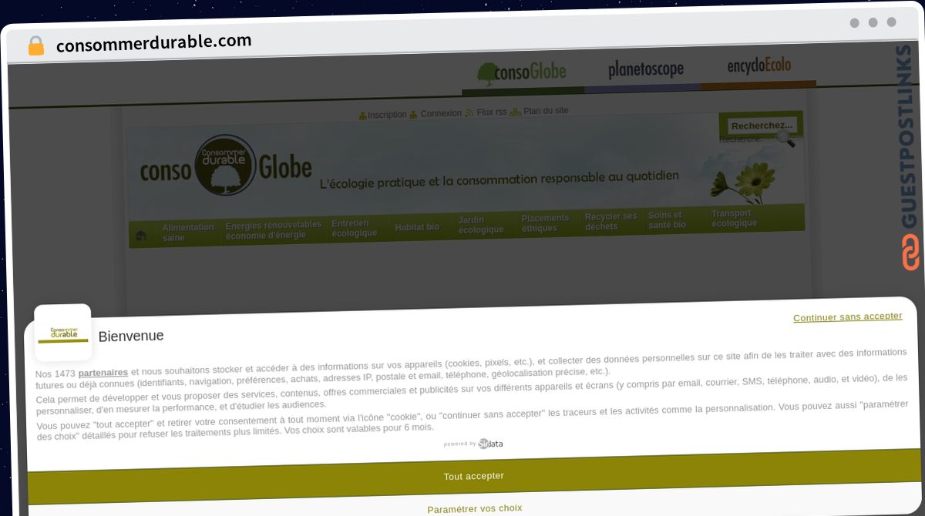
Task: Click the Bienvenue heading
Action: (131, 336)
